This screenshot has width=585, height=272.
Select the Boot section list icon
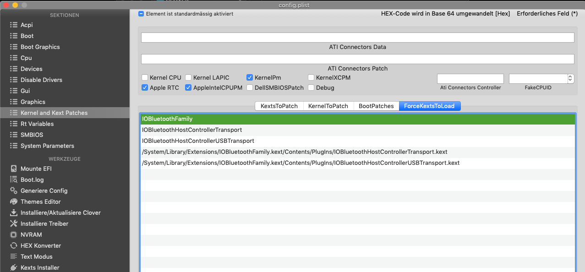14,36
